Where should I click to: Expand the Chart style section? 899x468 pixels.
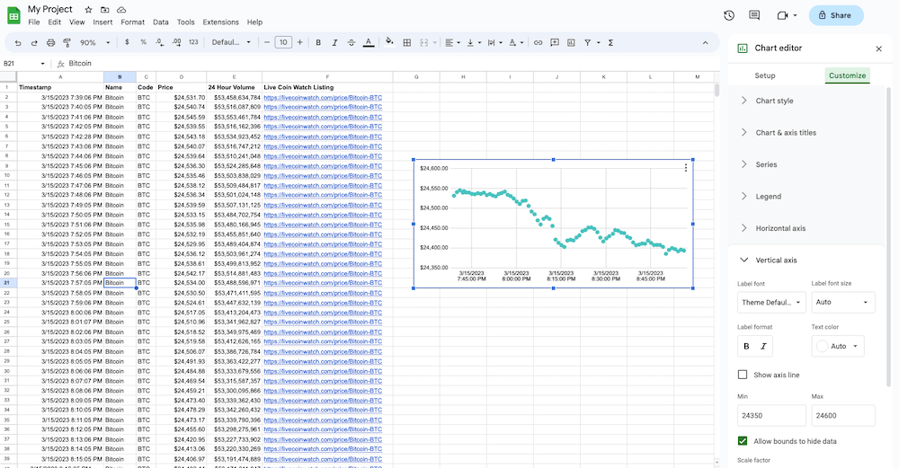click(774, 101)
